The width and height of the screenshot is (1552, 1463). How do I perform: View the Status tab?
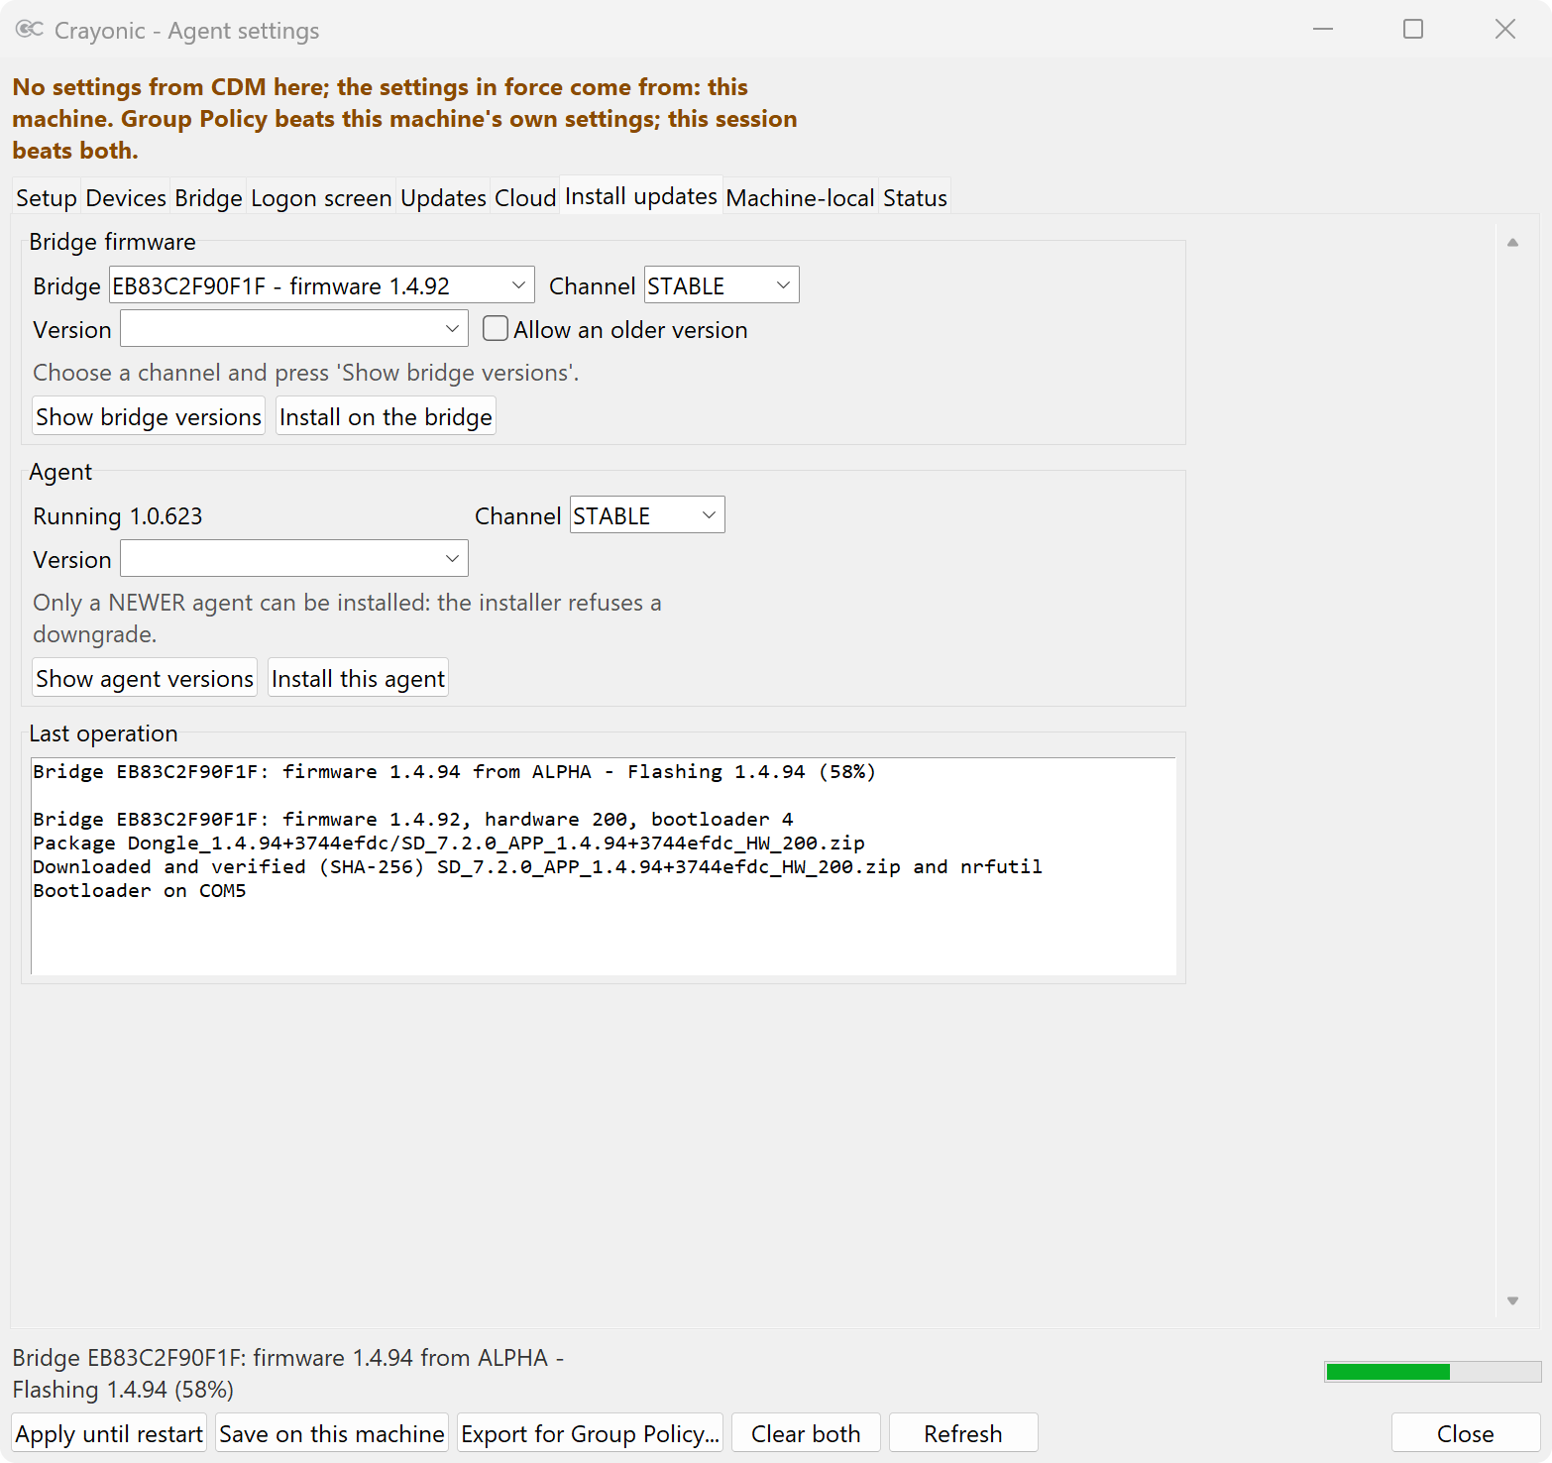click(x=915, y=197)
